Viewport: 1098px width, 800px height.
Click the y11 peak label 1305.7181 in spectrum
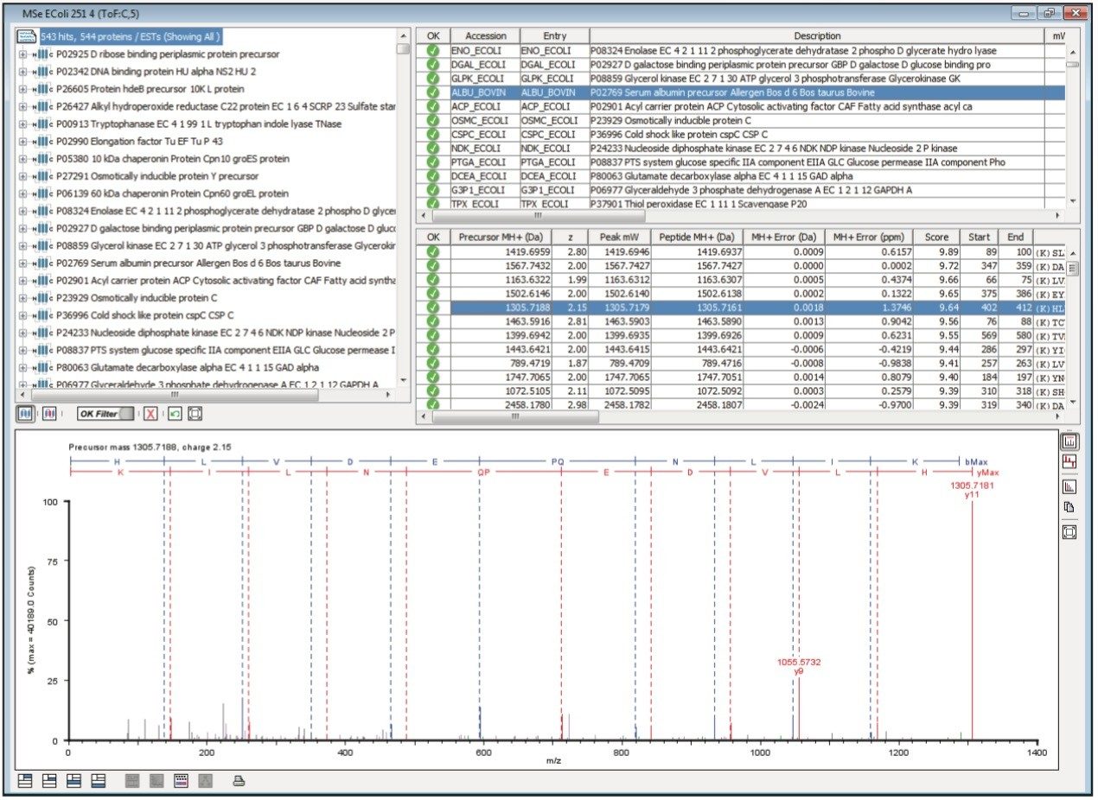click(x=973, y=486)
